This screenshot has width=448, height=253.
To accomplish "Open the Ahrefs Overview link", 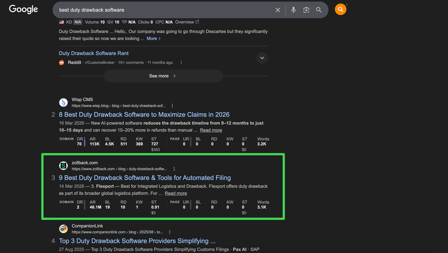I will [187, 22].
